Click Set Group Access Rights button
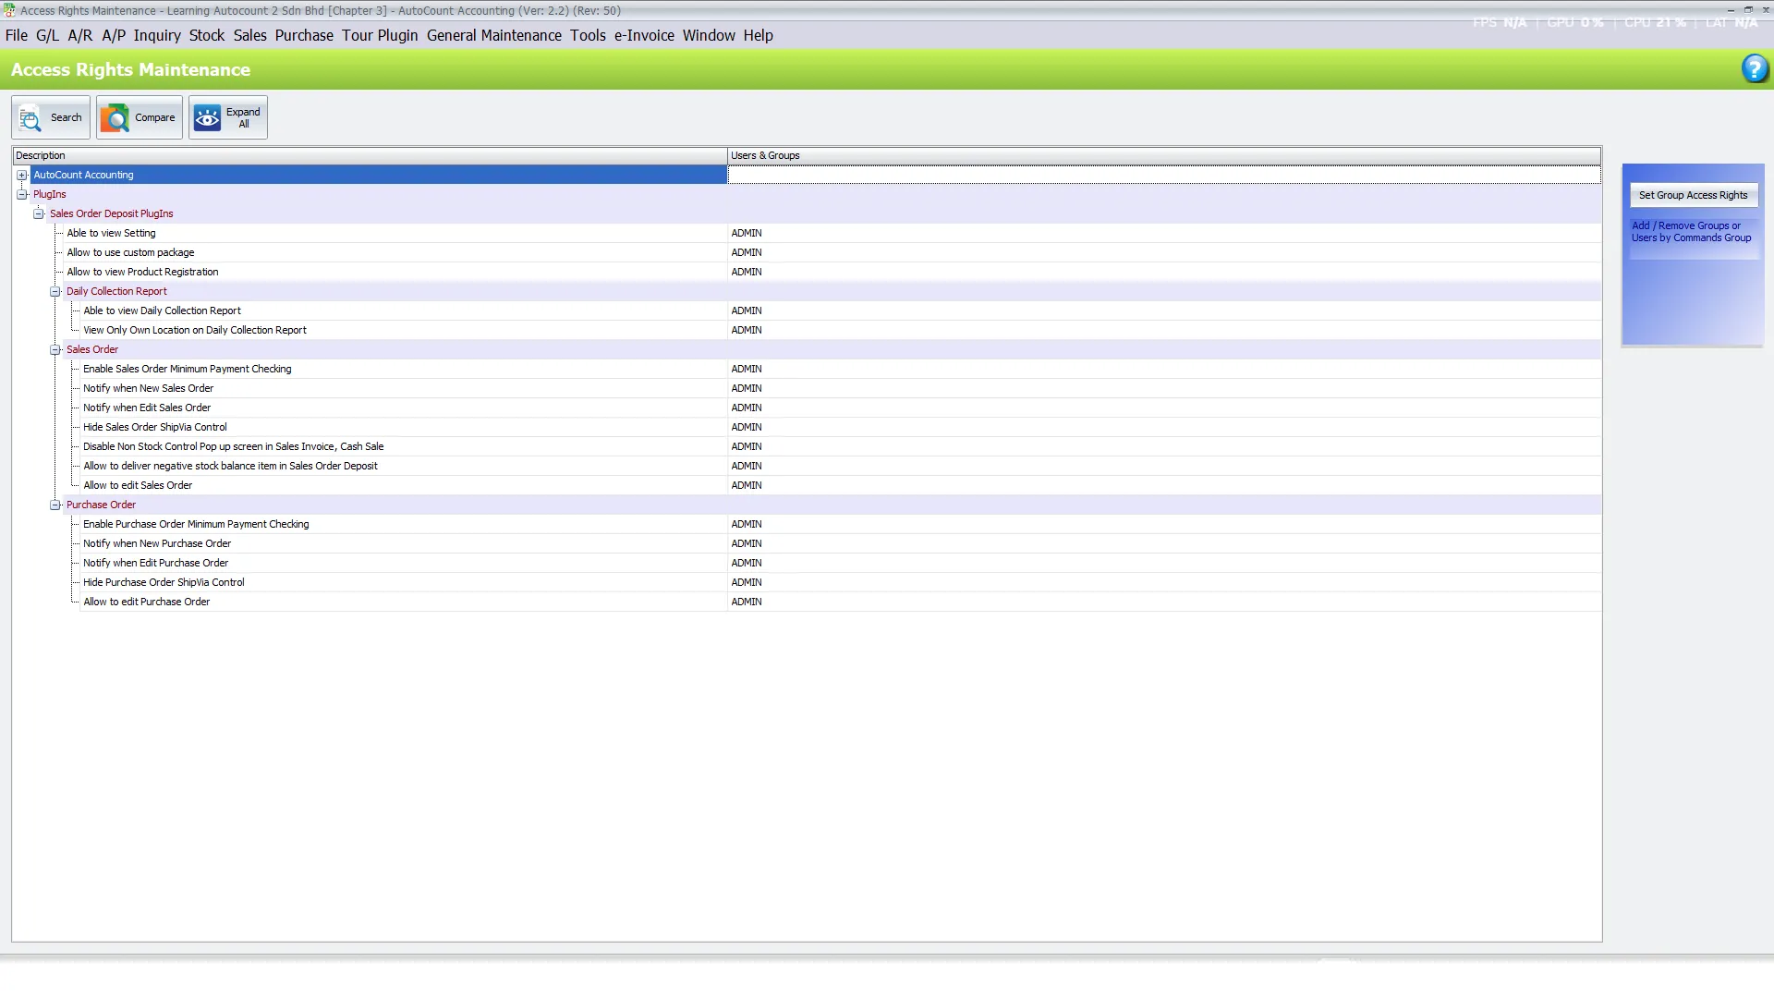Image resolution: width=1774 pixels, height=998 pixels. click(x=1693, y=195)
